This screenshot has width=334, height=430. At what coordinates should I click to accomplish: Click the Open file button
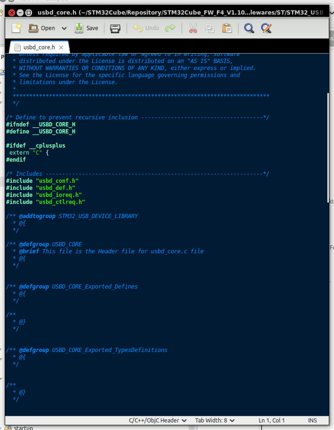pos(42,28)
